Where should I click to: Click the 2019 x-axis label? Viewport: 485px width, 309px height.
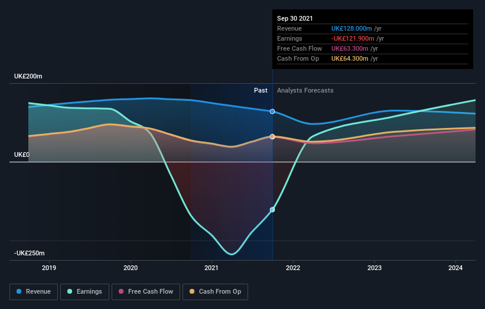click(49, 268)
